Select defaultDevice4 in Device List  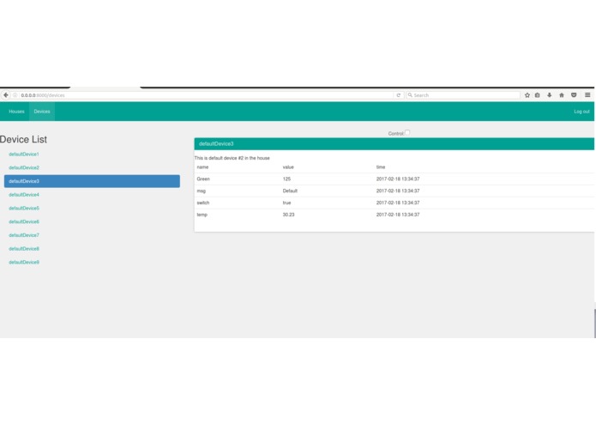23,195
